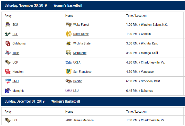Click the Saturday November 30 date header
This screenshot has height=126, width=185.
pos(26,5)
